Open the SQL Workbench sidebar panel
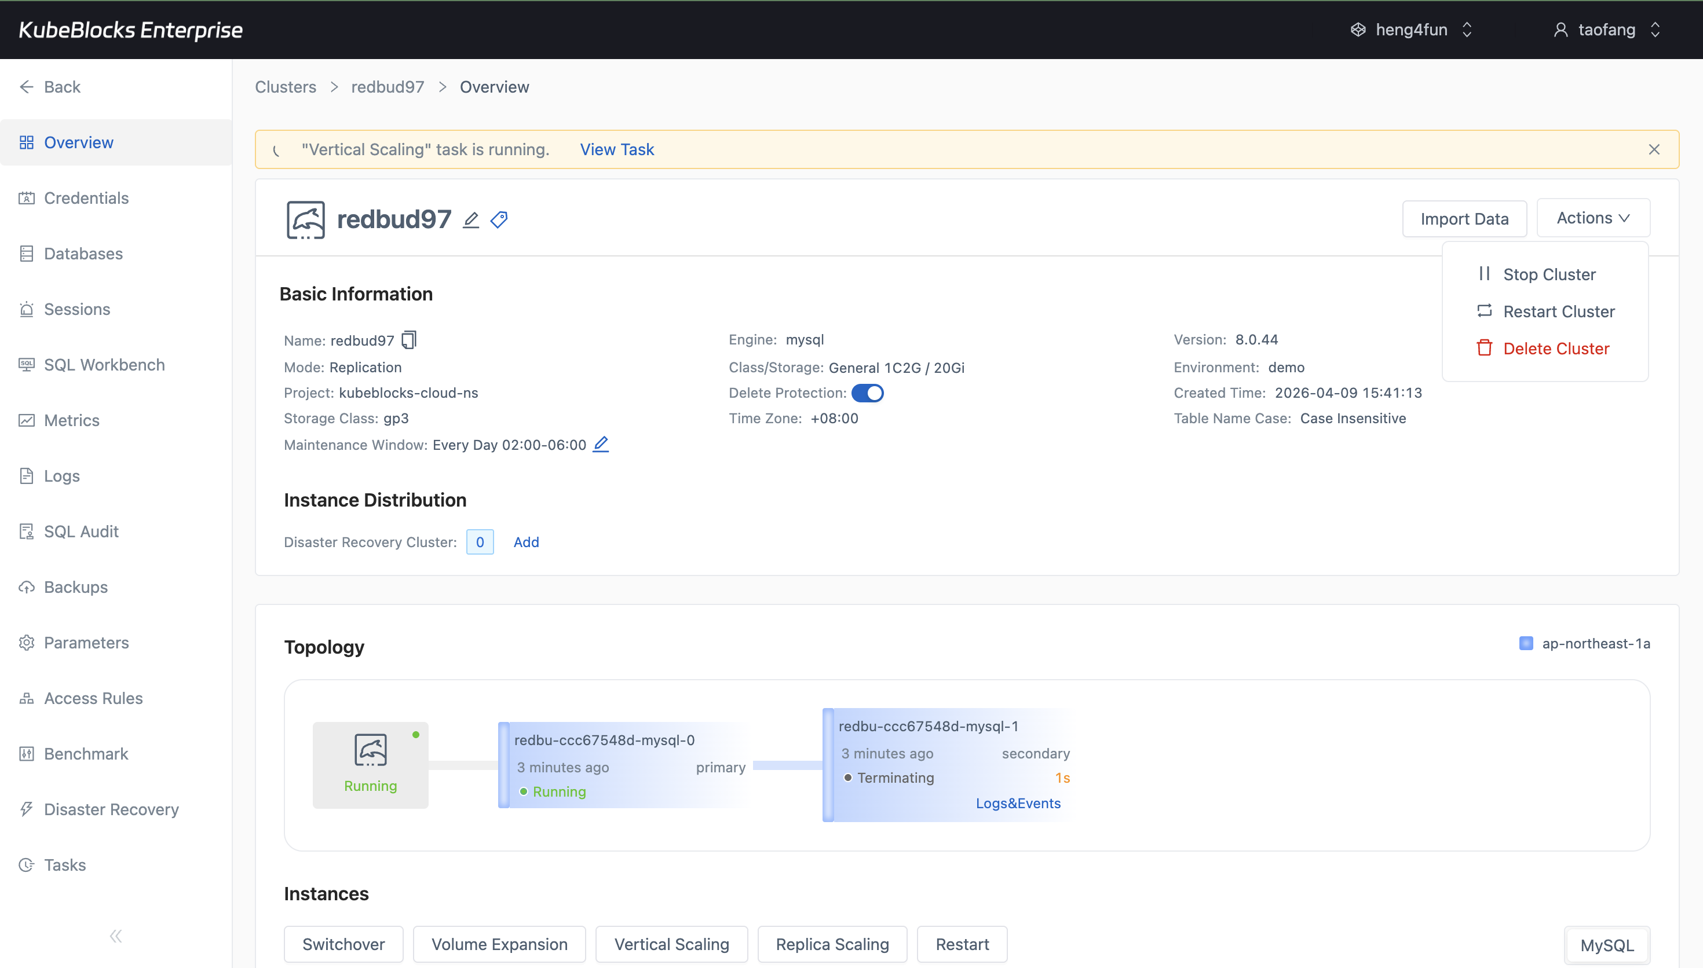 click(x=104, y=364)
